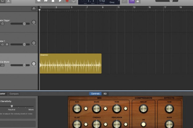The height and width of the screenshot is (128, 193).
Task: Click the Effects Room knob
Action: click(169, 124)
